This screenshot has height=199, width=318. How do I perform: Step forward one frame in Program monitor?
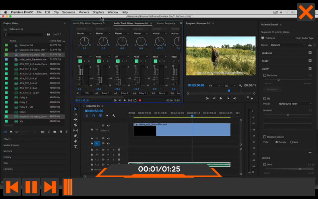pos(228,98)
